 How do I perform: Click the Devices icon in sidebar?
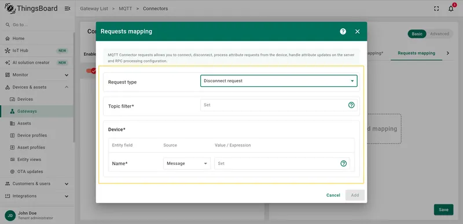pos(12,99)
